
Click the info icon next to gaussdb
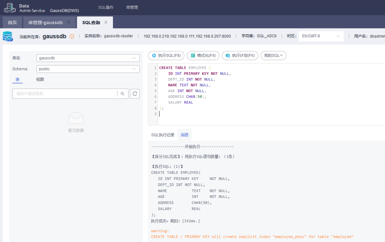tap(72, 36)
